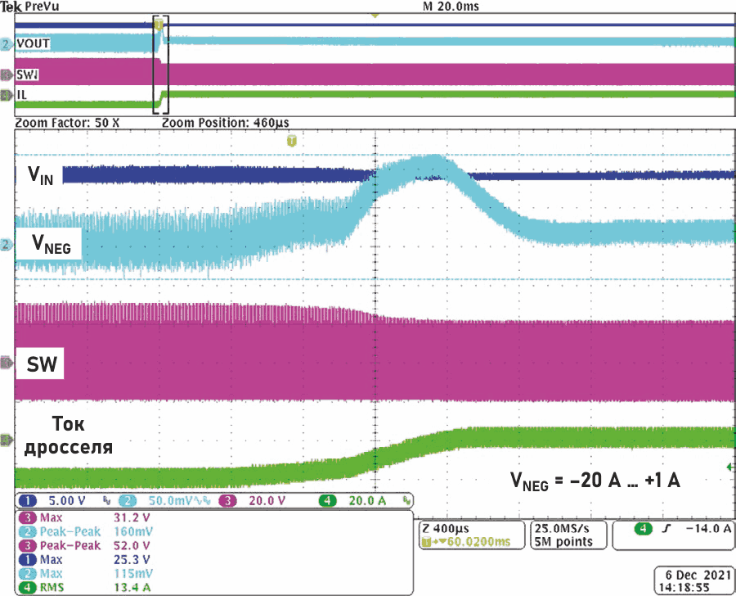The image size is (736, 596).
Task: Click the 'IL' label in overview
Action: (21, 94)
